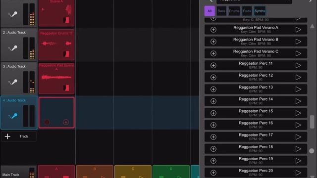Add Reggaeton Perc 18 loop

pyautogui.click(x=213, y=149)
